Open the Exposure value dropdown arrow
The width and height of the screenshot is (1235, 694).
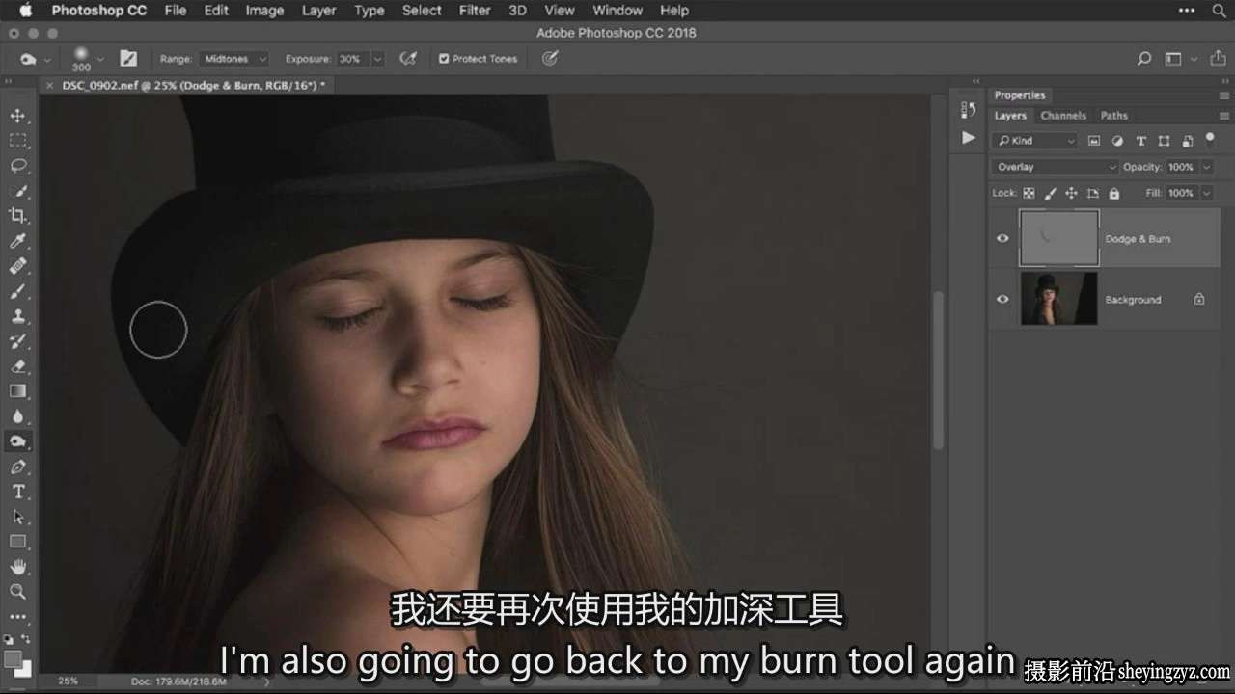tap(377, 59)
